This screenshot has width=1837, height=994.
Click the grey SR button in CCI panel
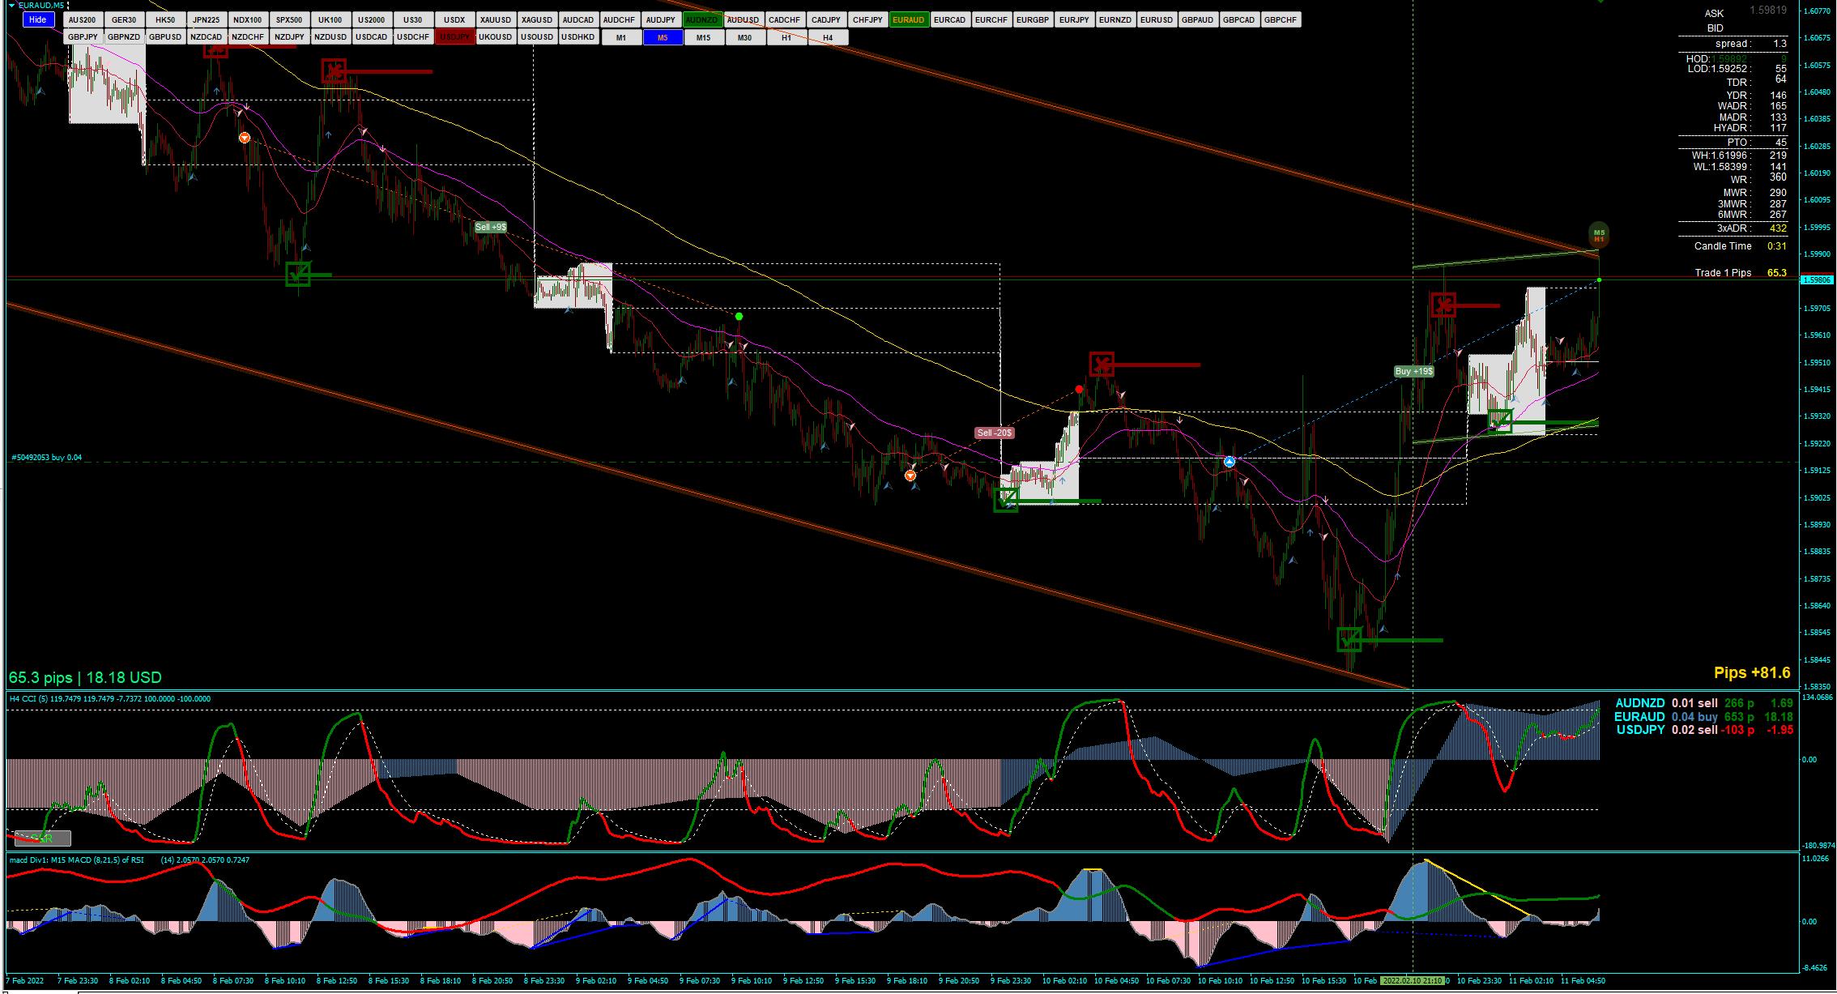[43, 838]
